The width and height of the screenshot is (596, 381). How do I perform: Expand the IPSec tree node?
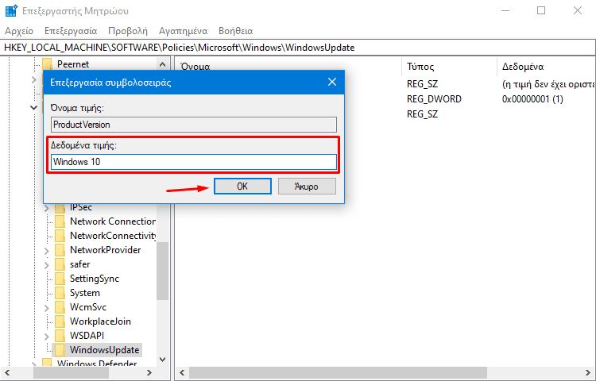tap(46, 208)
